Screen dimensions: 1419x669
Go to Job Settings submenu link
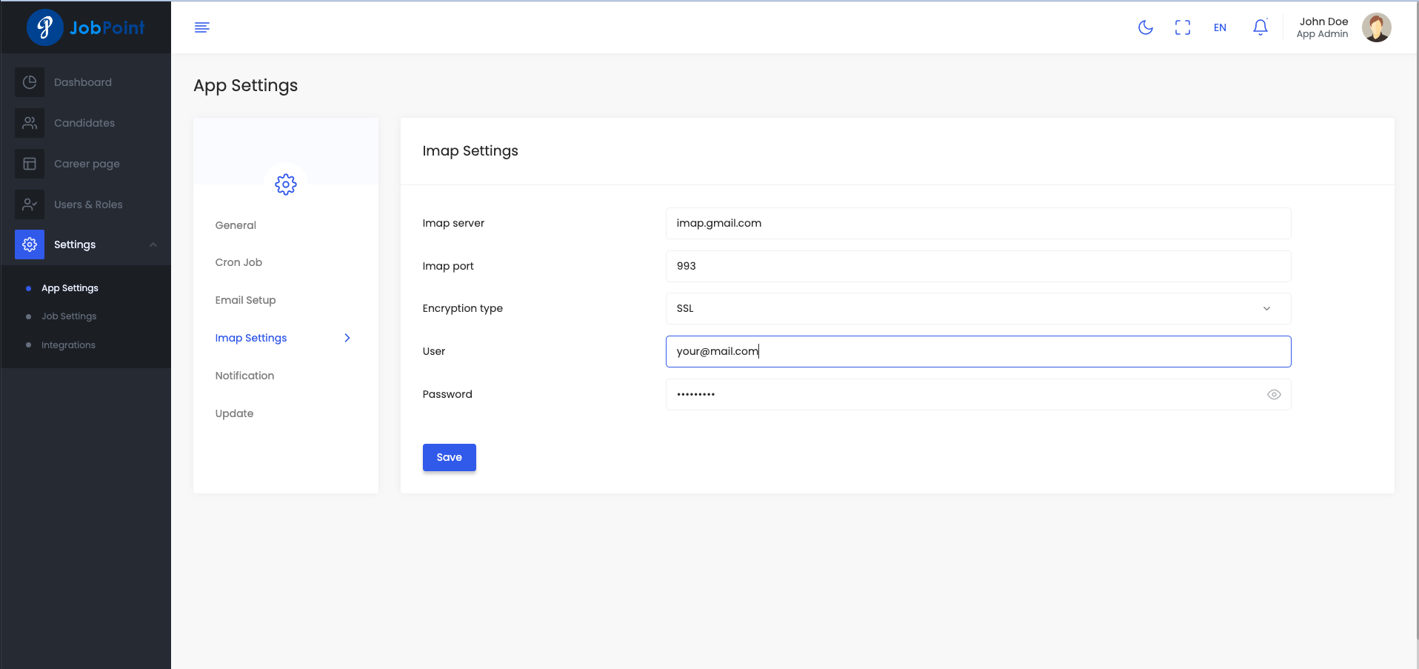click(x=69, y=316)
